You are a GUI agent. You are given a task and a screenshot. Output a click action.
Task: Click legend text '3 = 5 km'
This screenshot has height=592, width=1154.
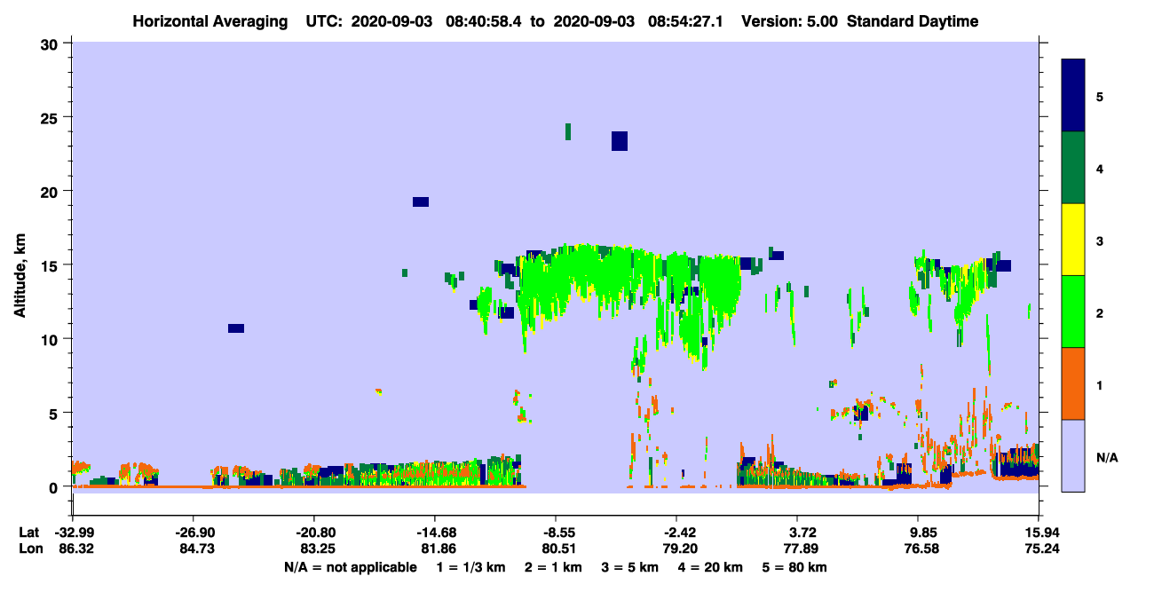click(x=630, y=567)
